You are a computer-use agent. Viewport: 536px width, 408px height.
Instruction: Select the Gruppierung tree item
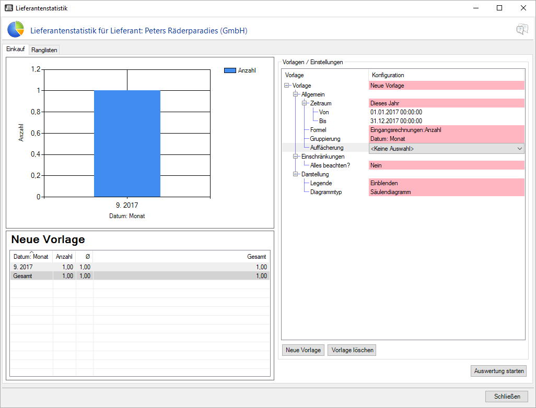(325, 139)
